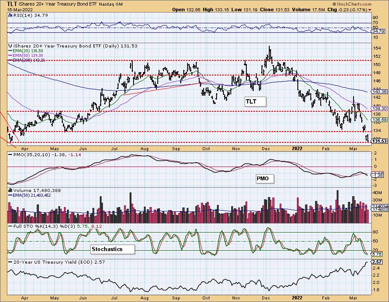
Task: Click the red down arrow after Chg
Action: tap(370, 10)
